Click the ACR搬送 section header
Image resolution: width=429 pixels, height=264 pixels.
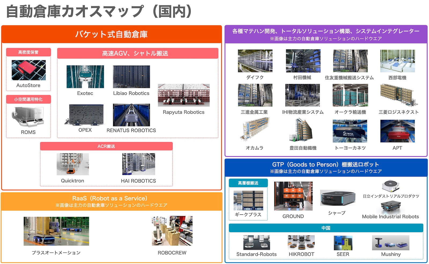click(x=106, y=146)
